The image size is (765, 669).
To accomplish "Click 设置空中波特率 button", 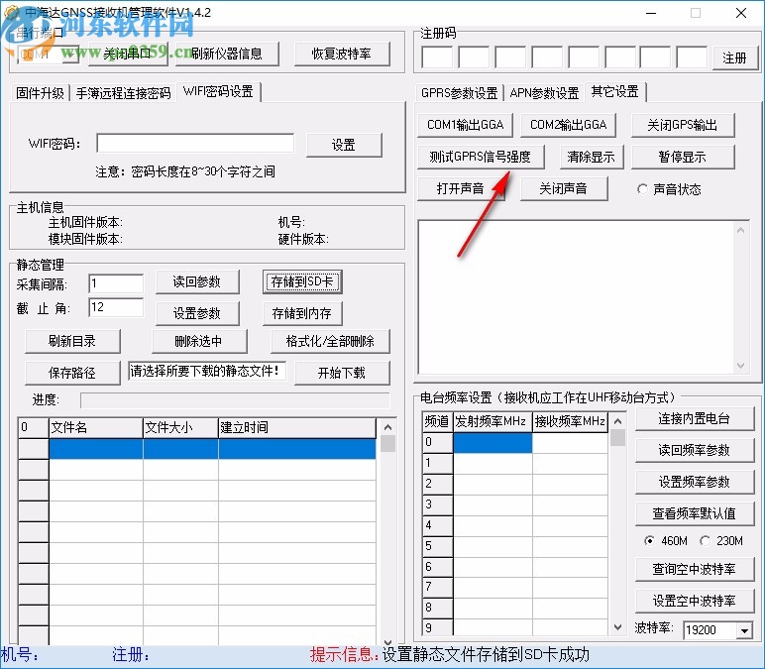I will tap(695, 601).
